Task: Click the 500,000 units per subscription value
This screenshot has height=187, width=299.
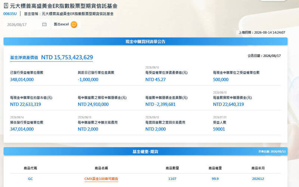Action: tap(221, 80)
